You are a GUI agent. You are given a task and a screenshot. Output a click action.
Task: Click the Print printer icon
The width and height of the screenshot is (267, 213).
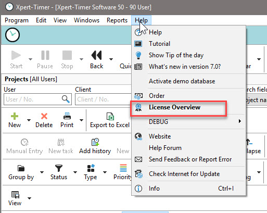[67, 116]
